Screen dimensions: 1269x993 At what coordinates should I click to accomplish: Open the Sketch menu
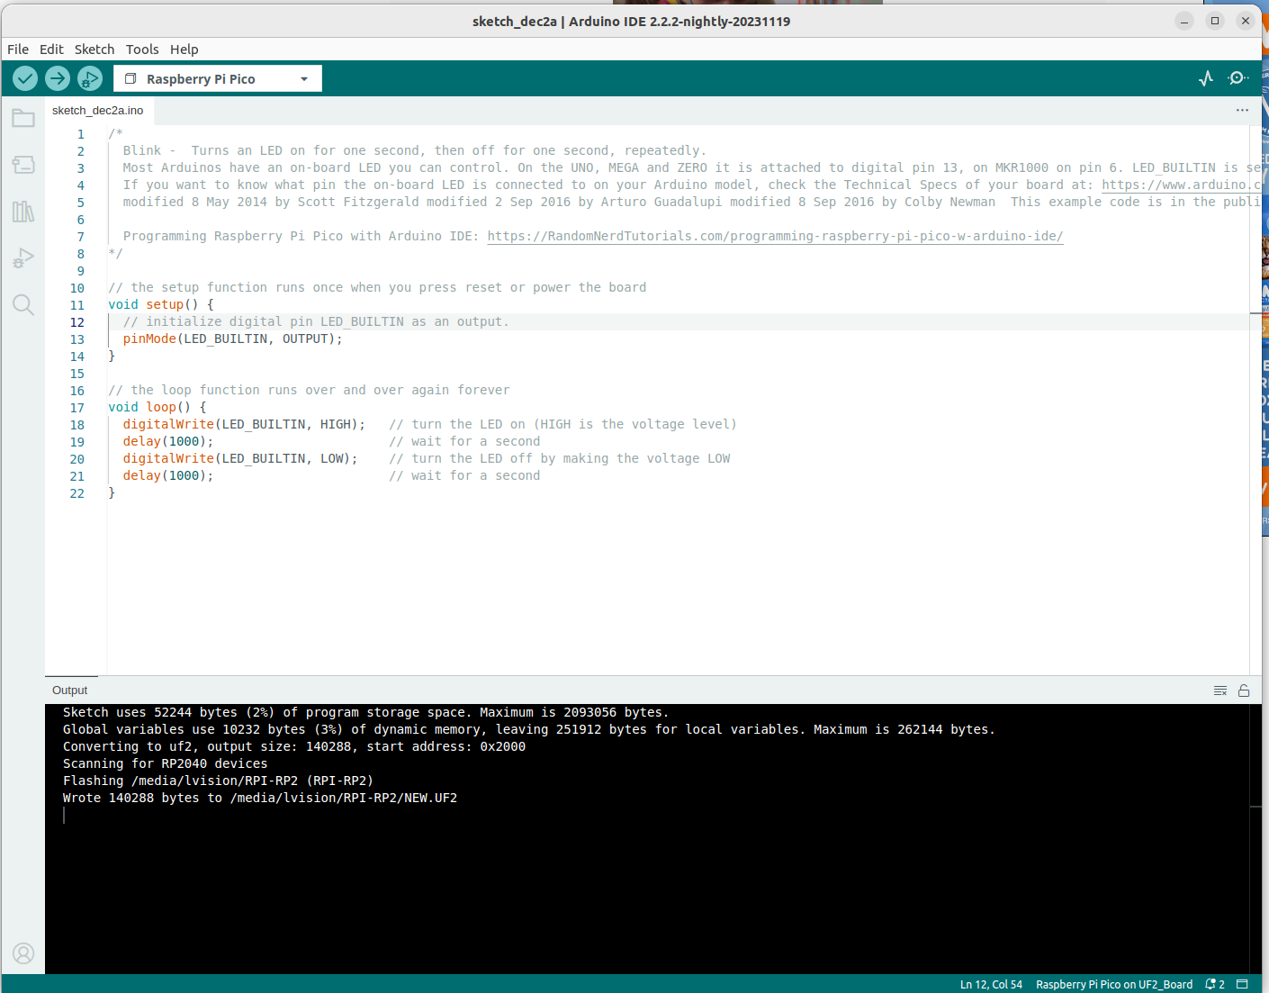click(94, 50)
